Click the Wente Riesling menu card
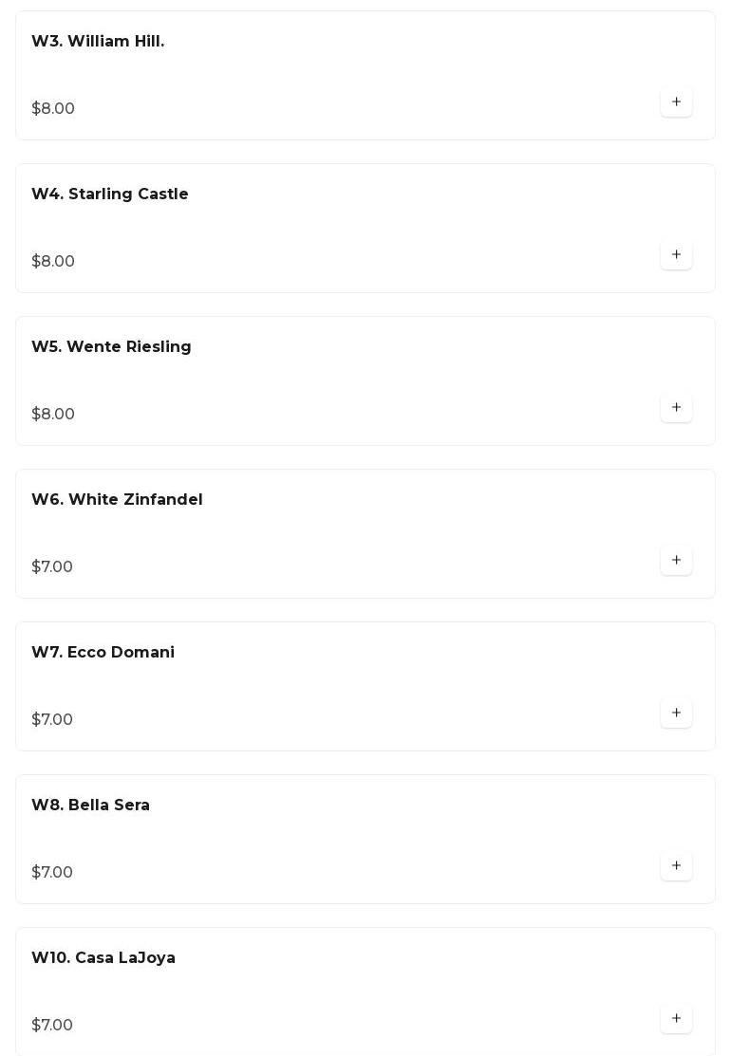The width and height of the screenshot is (731, 1056). click(x=365, y=381)
